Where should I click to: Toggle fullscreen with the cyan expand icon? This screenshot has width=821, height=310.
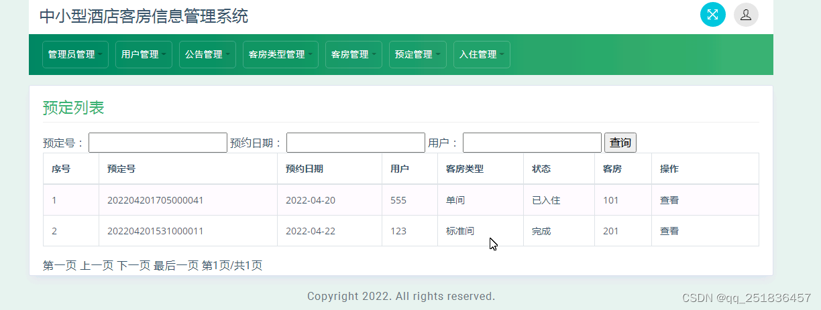tap(713, 15)
